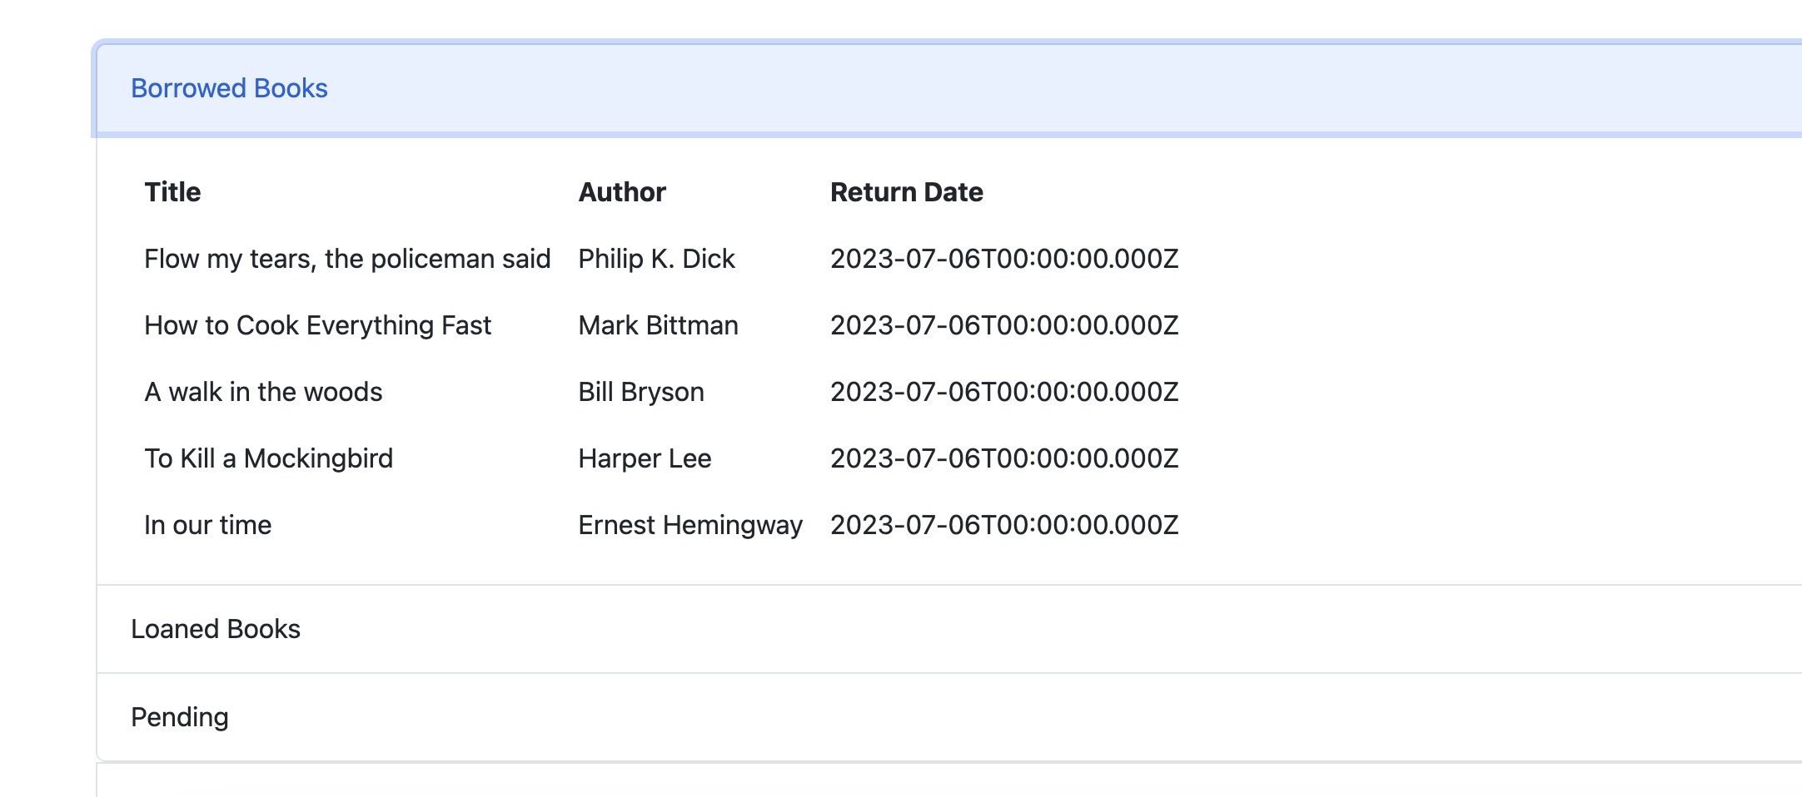Viewport: 1802px width, 797px height.
Task: Select 'In our time' book title
Action: point(207,525)
